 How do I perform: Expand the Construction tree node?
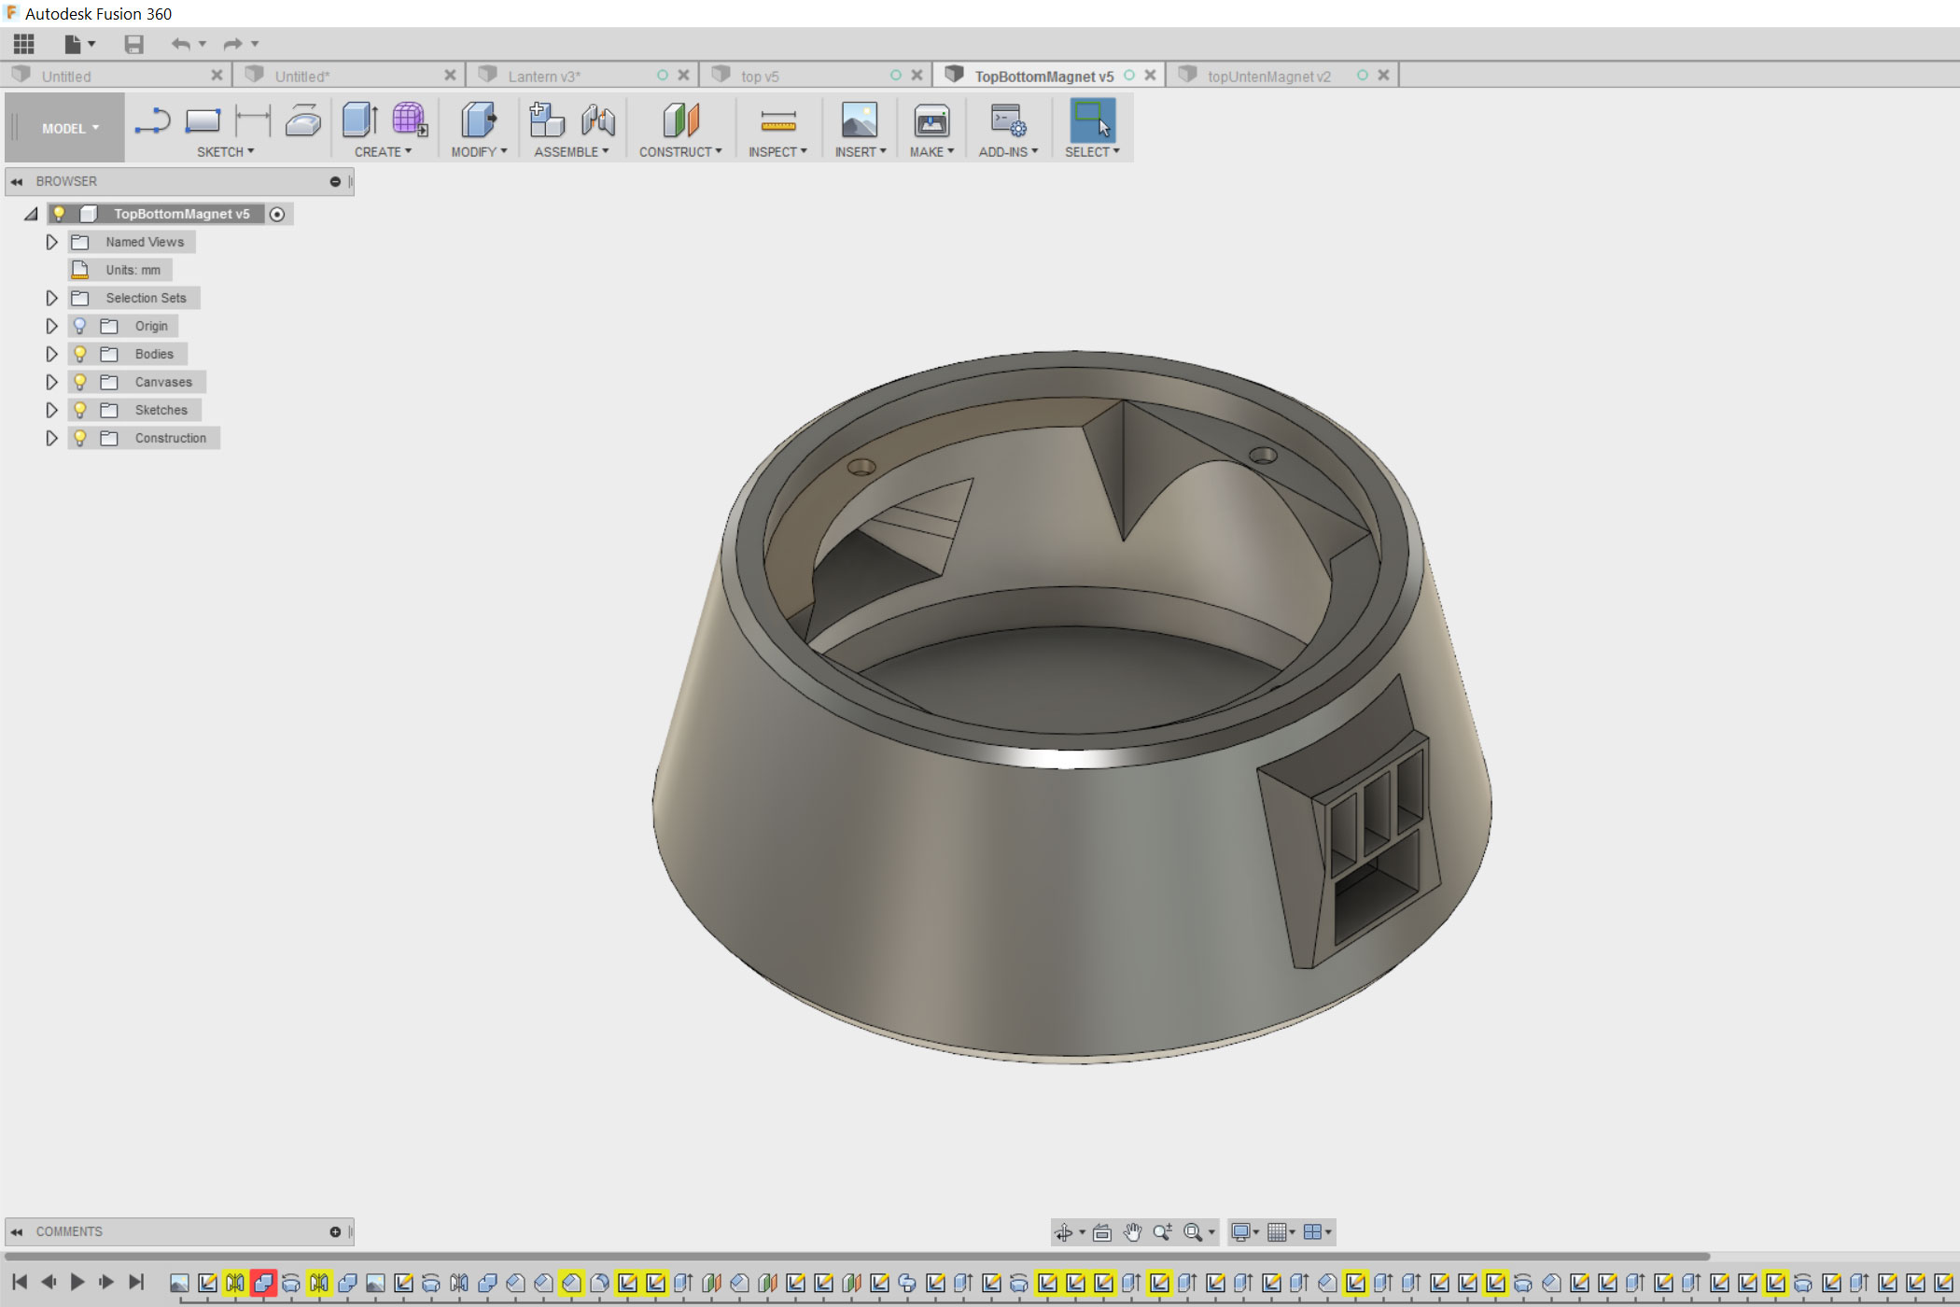(52, 438)
